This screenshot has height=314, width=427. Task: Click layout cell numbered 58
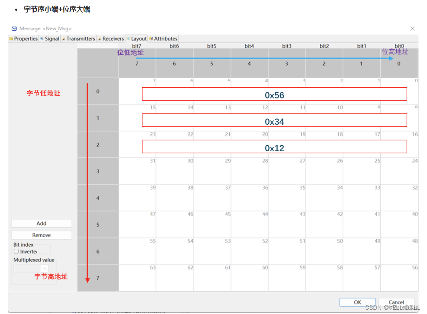(324, 278)
